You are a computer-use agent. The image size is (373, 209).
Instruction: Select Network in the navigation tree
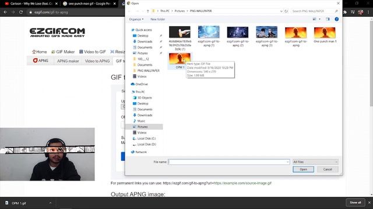(x=141, y=152)
